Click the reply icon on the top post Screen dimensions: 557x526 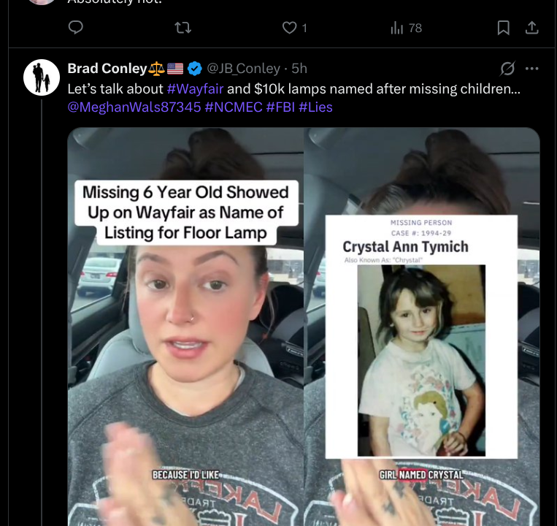point(75,28)
